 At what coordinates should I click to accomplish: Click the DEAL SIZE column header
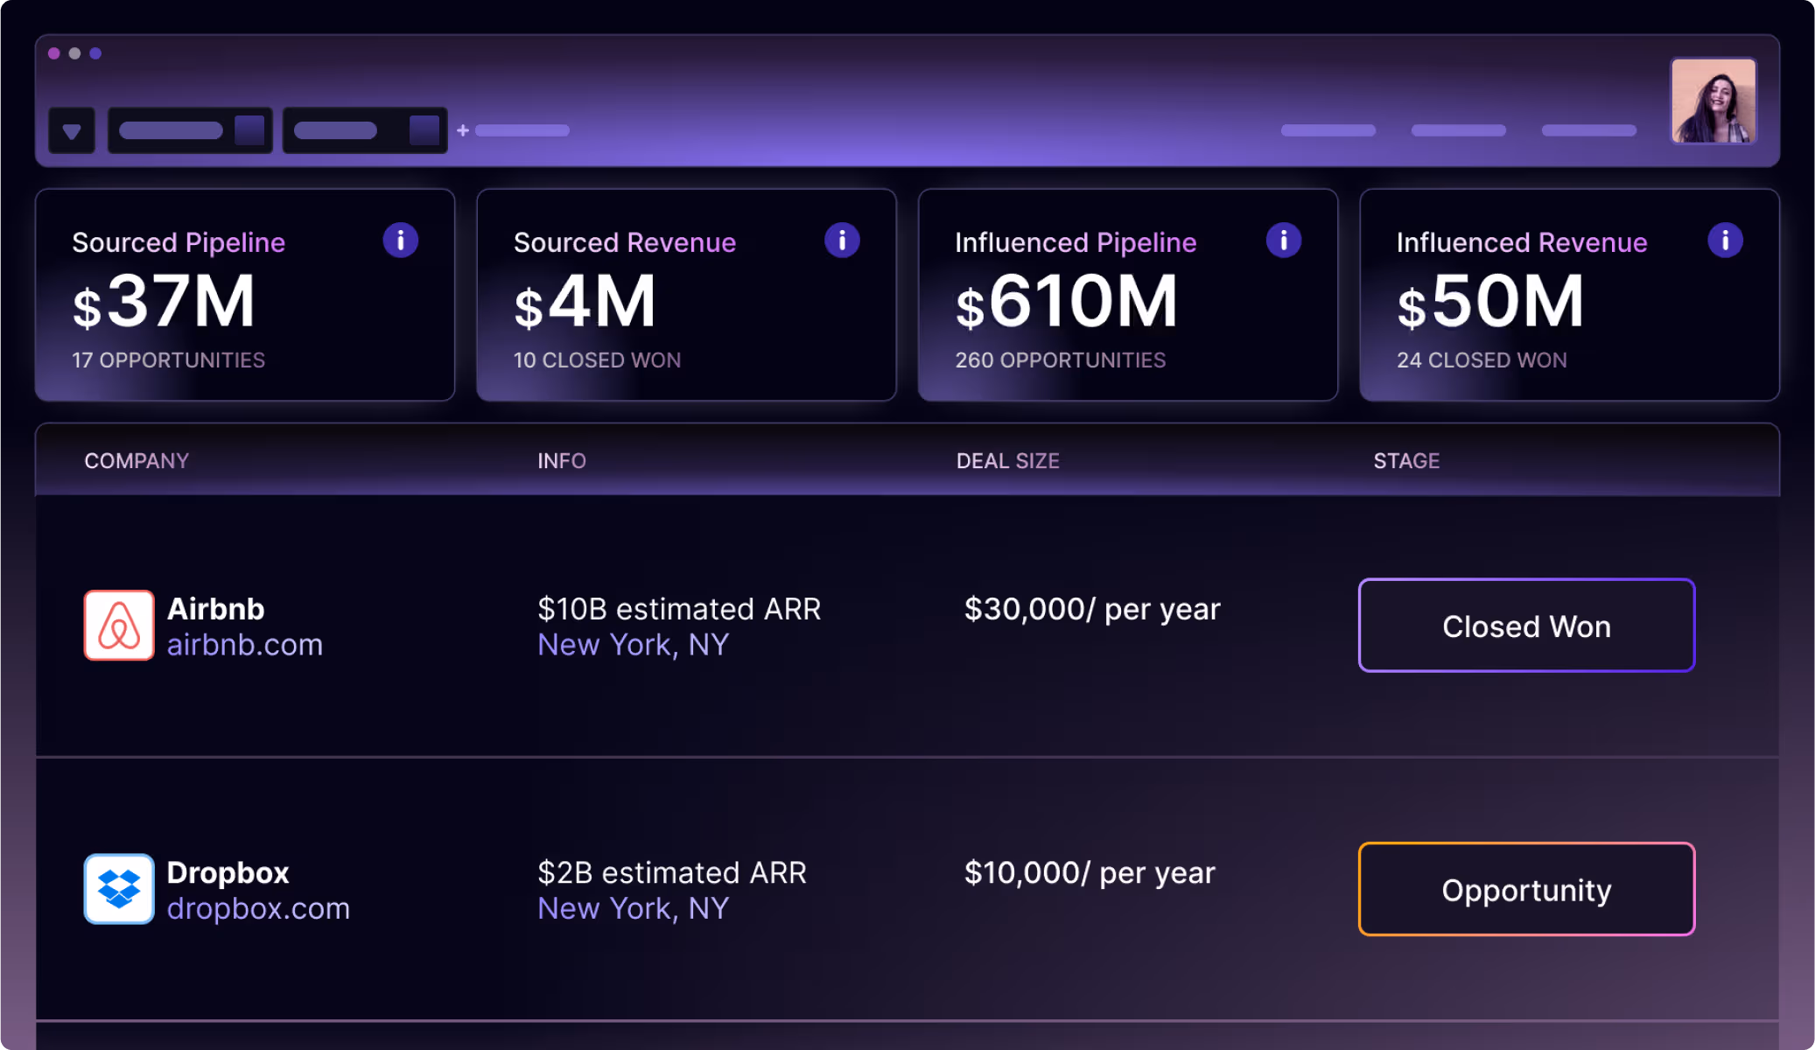[1007, 460]
